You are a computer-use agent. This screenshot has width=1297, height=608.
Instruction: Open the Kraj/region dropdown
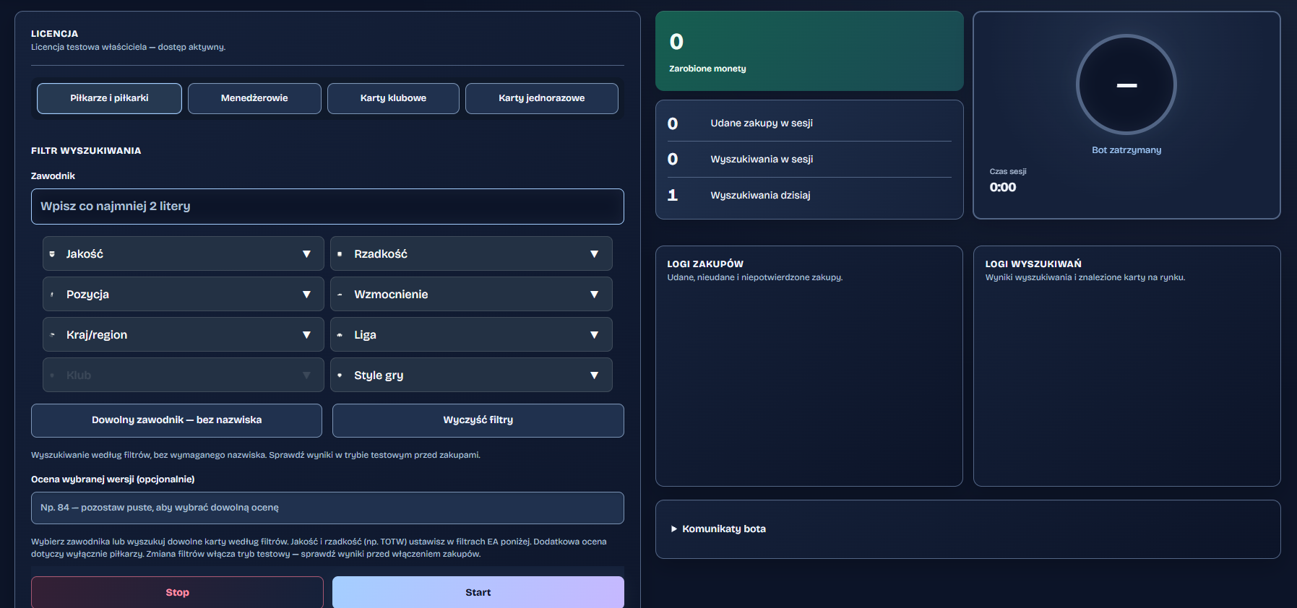[x=183, y=334]
